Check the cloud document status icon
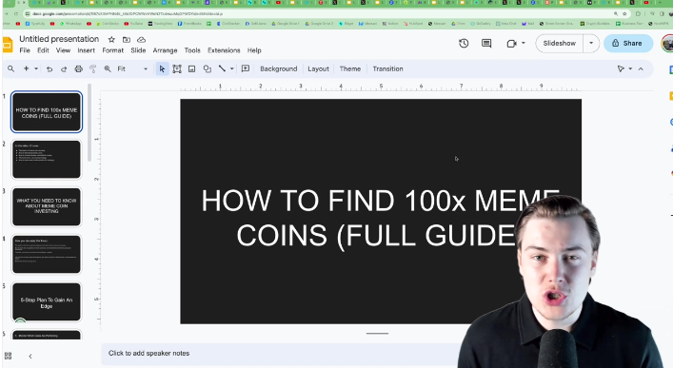This screenshot has height=368, width=673. coord(141,39)
